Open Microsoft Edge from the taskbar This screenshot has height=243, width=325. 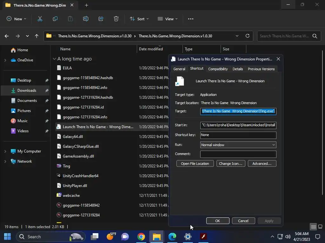172,237
